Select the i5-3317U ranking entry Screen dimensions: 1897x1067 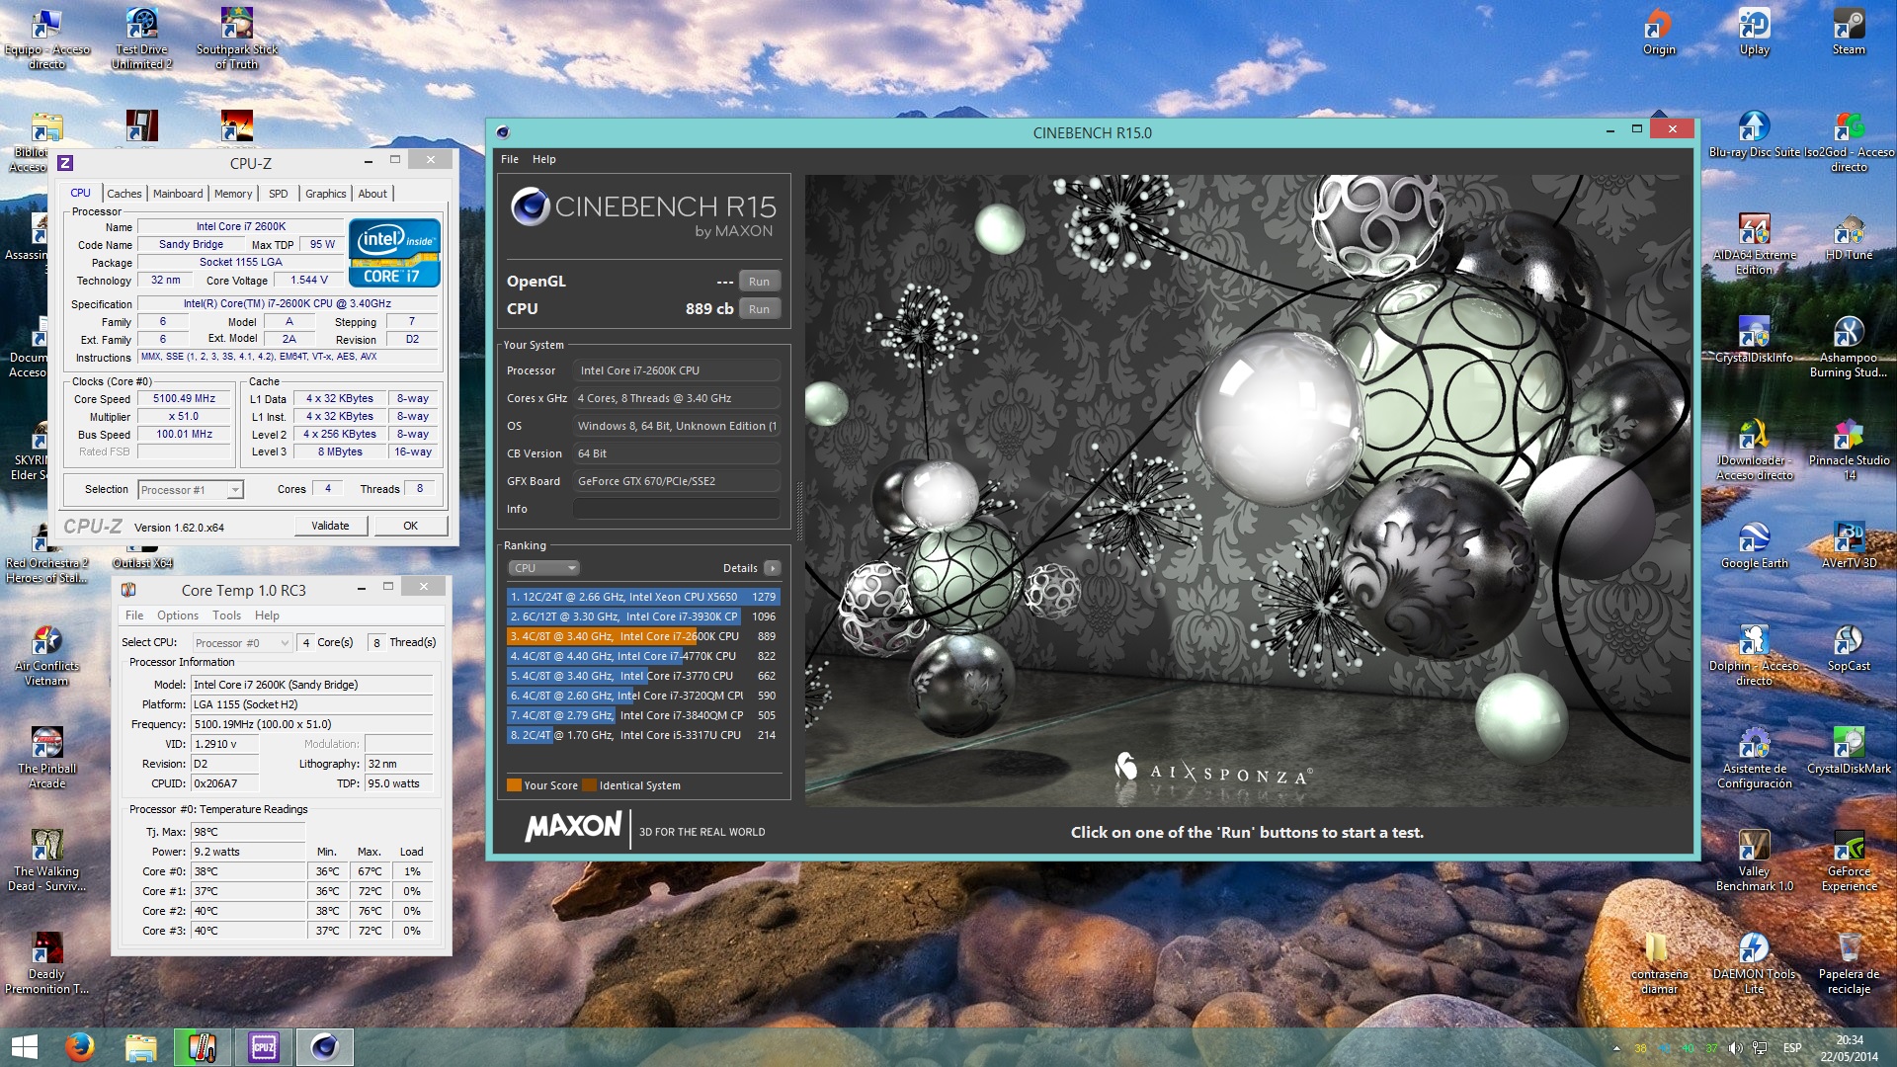point(643,735)
